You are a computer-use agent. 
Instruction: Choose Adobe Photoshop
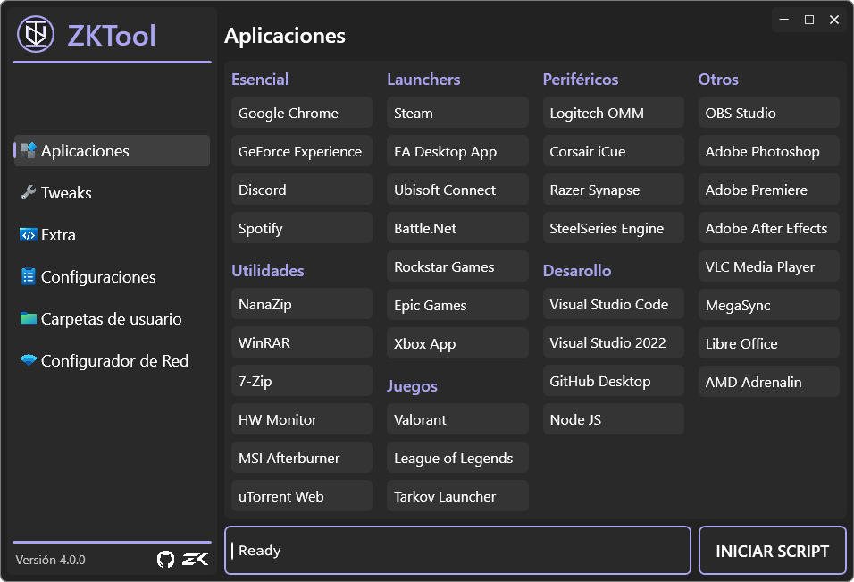coord(769,151)
